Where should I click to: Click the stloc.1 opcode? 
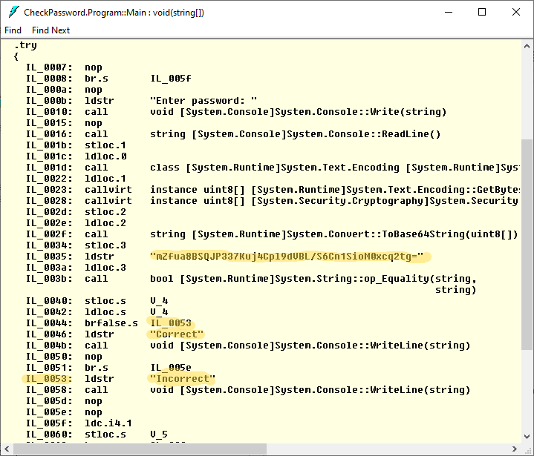coord(105,145)
